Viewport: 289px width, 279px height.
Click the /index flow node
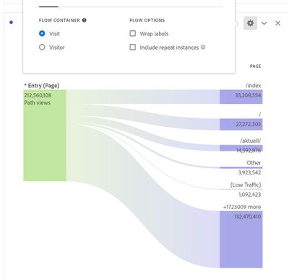click(241, 97)
